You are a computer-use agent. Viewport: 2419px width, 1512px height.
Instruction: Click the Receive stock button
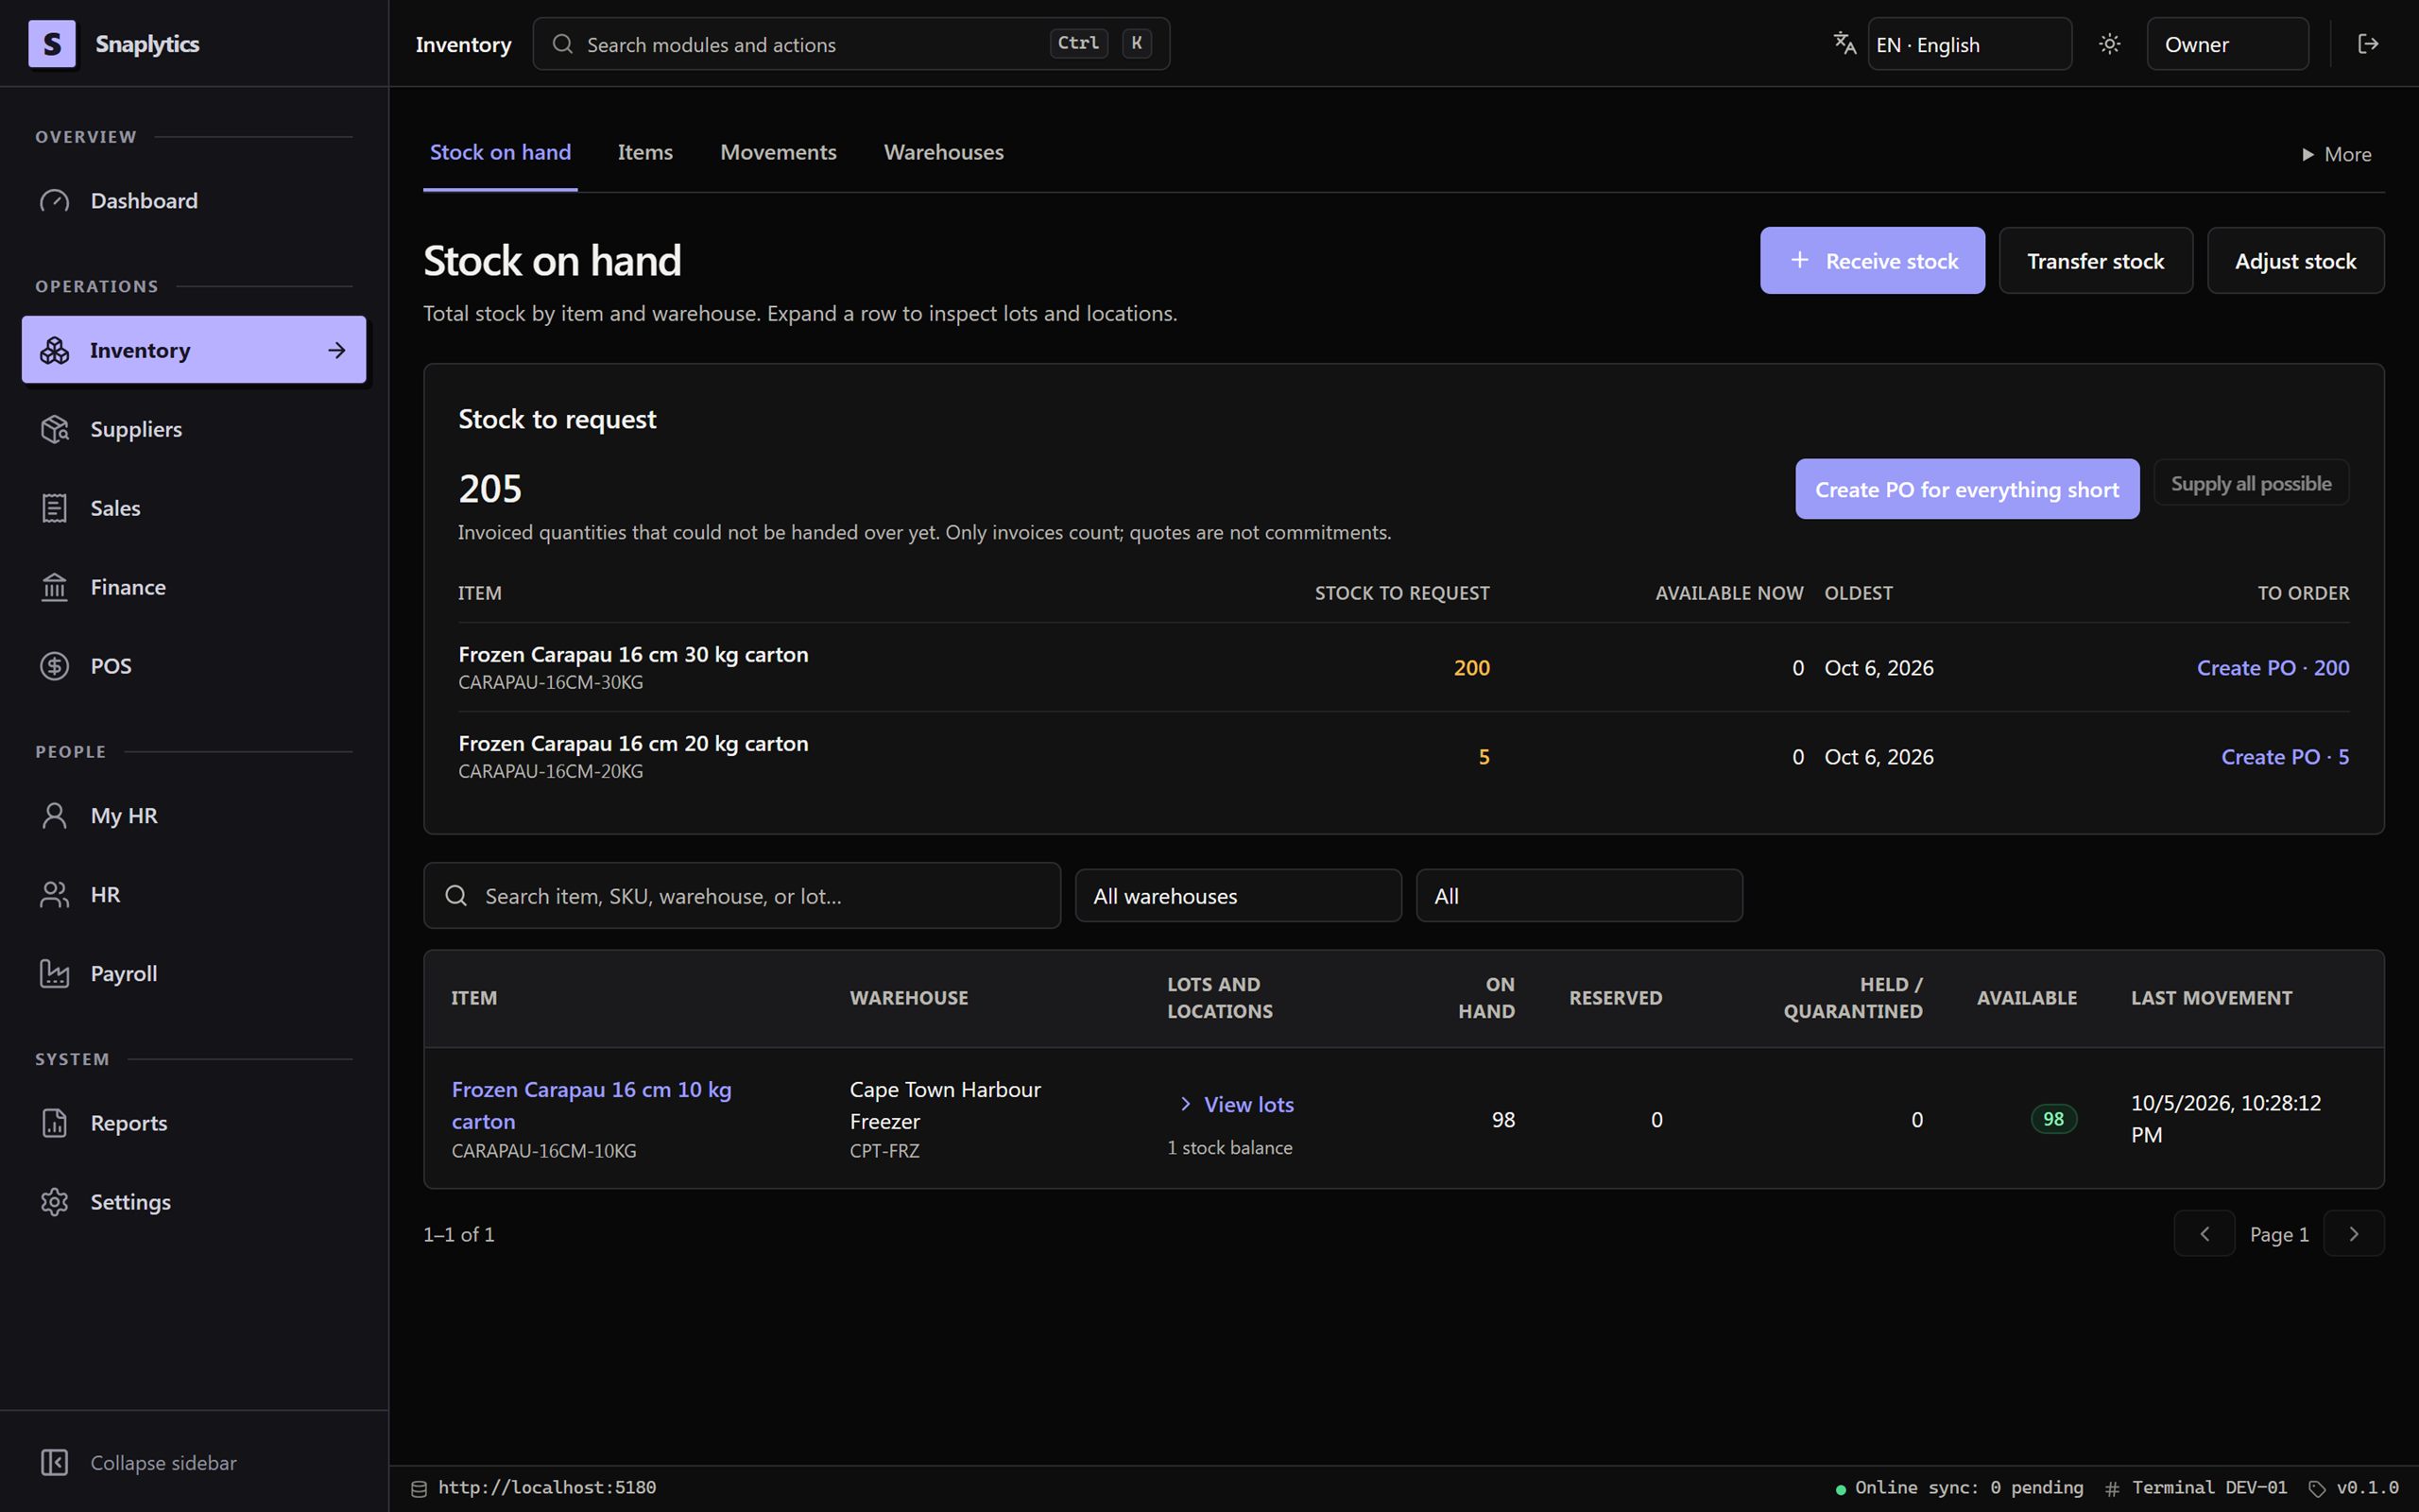(1872, 261)
